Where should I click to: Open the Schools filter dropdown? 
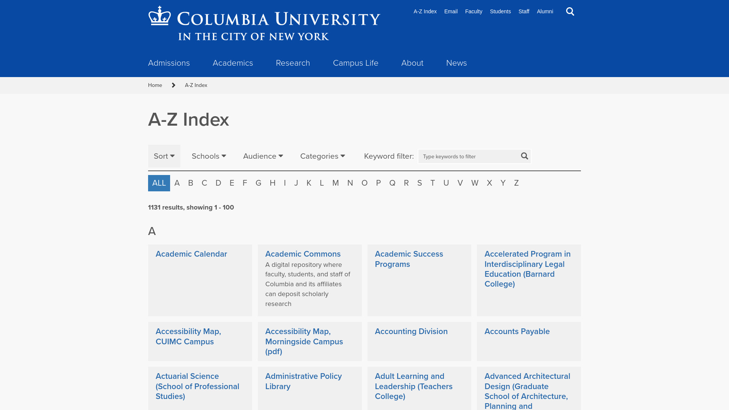pos(209,156)
